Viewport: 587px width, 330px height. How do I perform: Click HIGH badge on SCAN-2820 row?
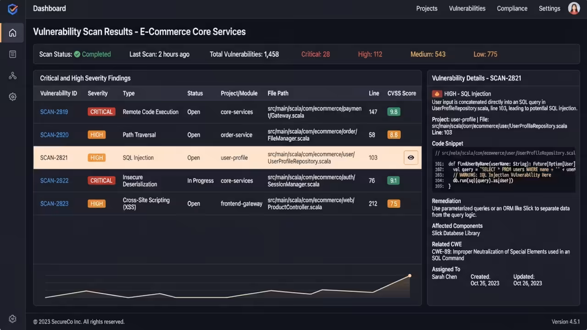coord(96,135)
